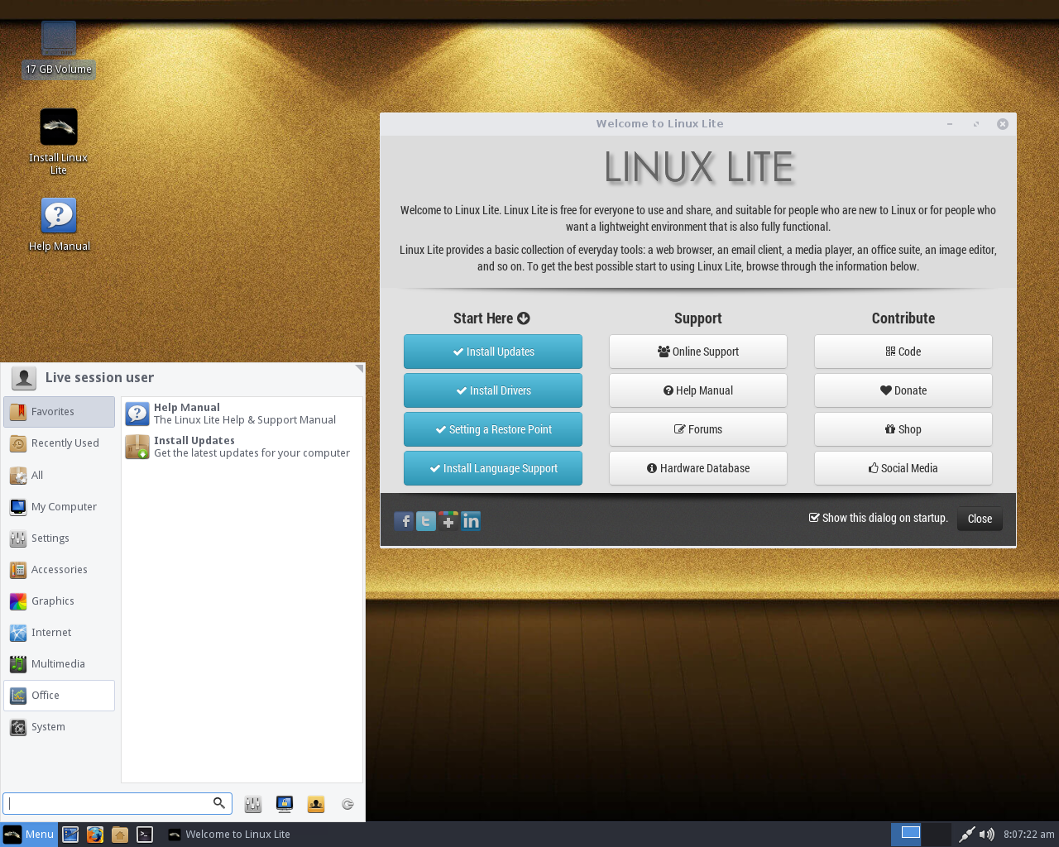Open the Accessories category
Screen dimensions: 1059x847
pos(59,569)
